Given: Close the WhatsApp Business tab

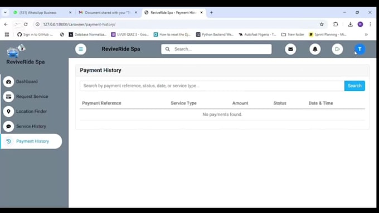Looking at the screenshot, I should [70, 13].
